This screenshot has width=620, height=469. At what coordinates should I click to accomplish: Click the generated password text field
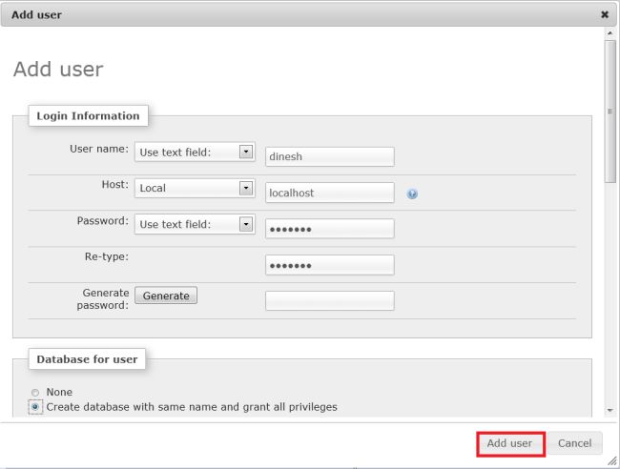pos(329,300)
